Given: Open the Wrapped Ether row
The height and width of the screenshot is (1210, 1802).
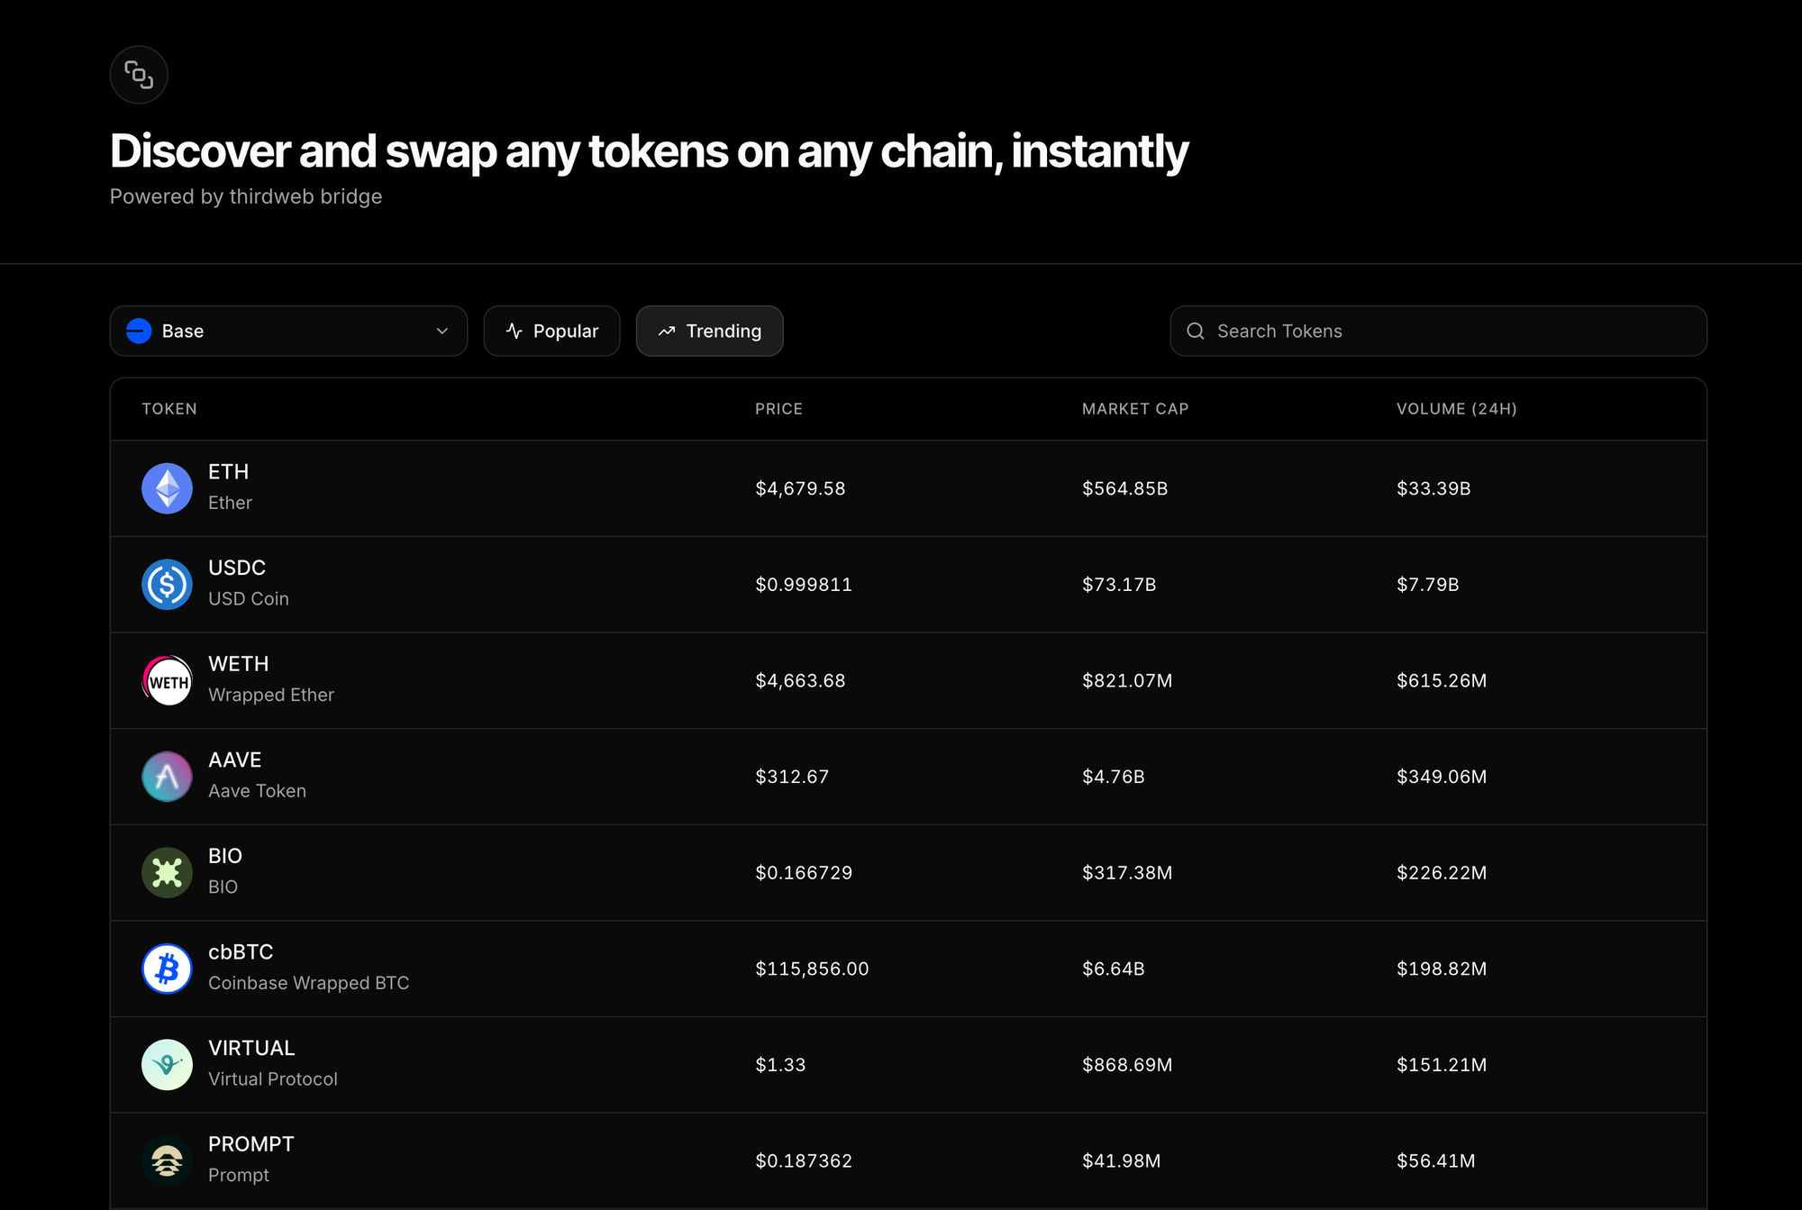Looking at the screenshot, I should tap(901, 680).
